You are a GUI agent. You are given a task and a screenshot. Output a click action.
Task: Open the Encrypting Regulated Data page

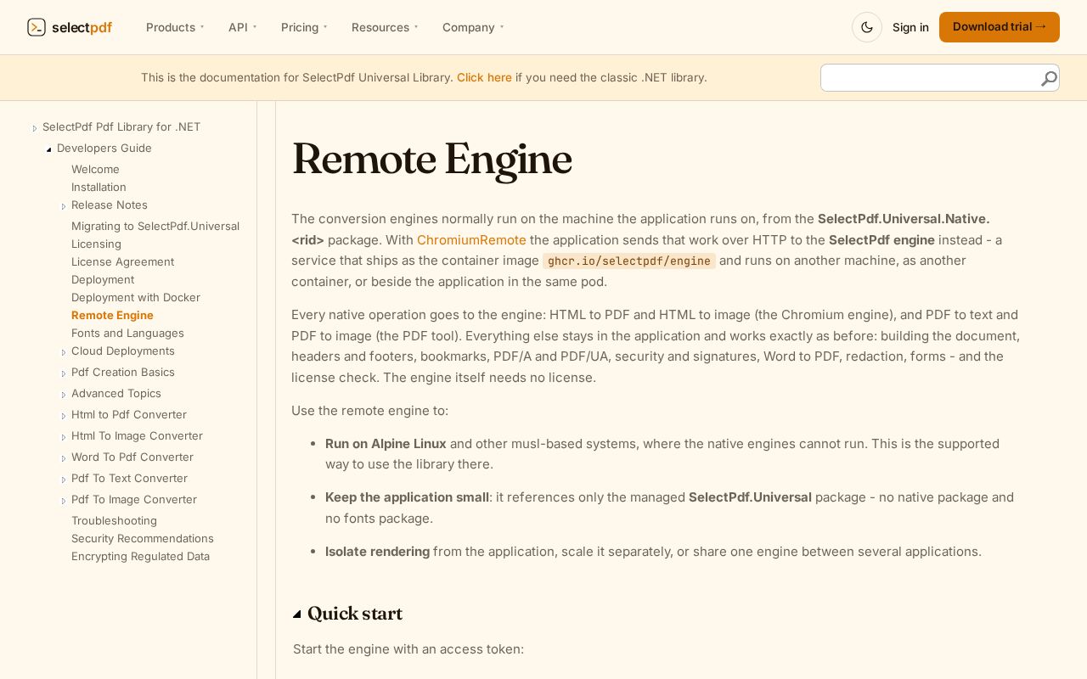[140, 556]
